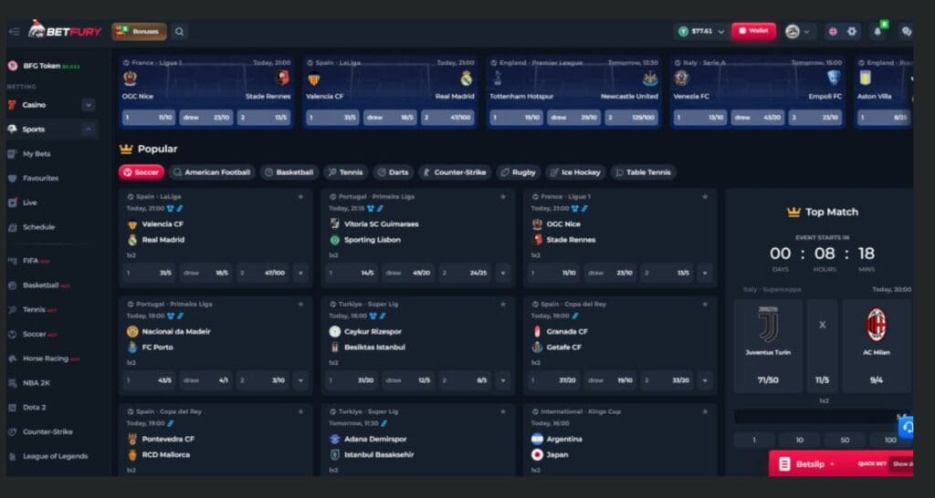Pick Tottenham Hotspur win 19/10 in banner
Screen dimensions: 935x498
point(516,118)
